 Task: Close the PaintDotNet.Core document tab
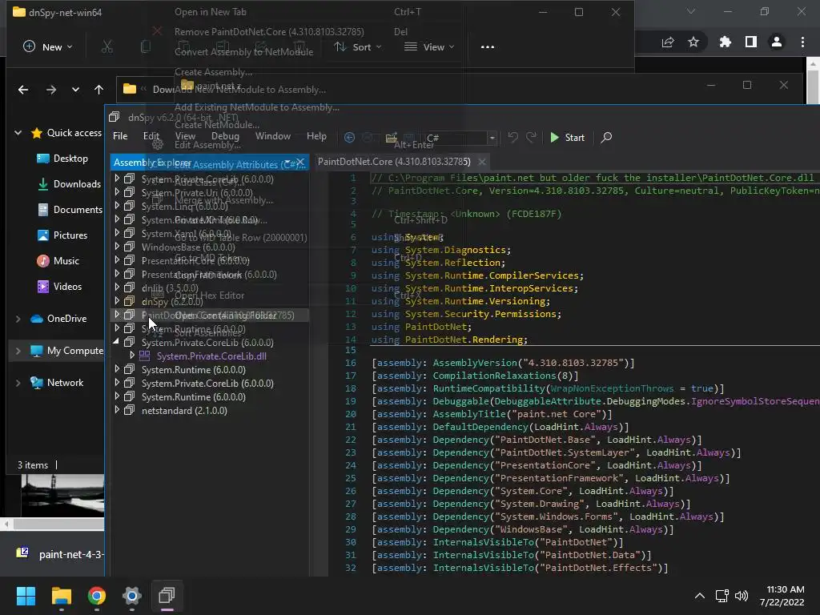coord(482,162)
